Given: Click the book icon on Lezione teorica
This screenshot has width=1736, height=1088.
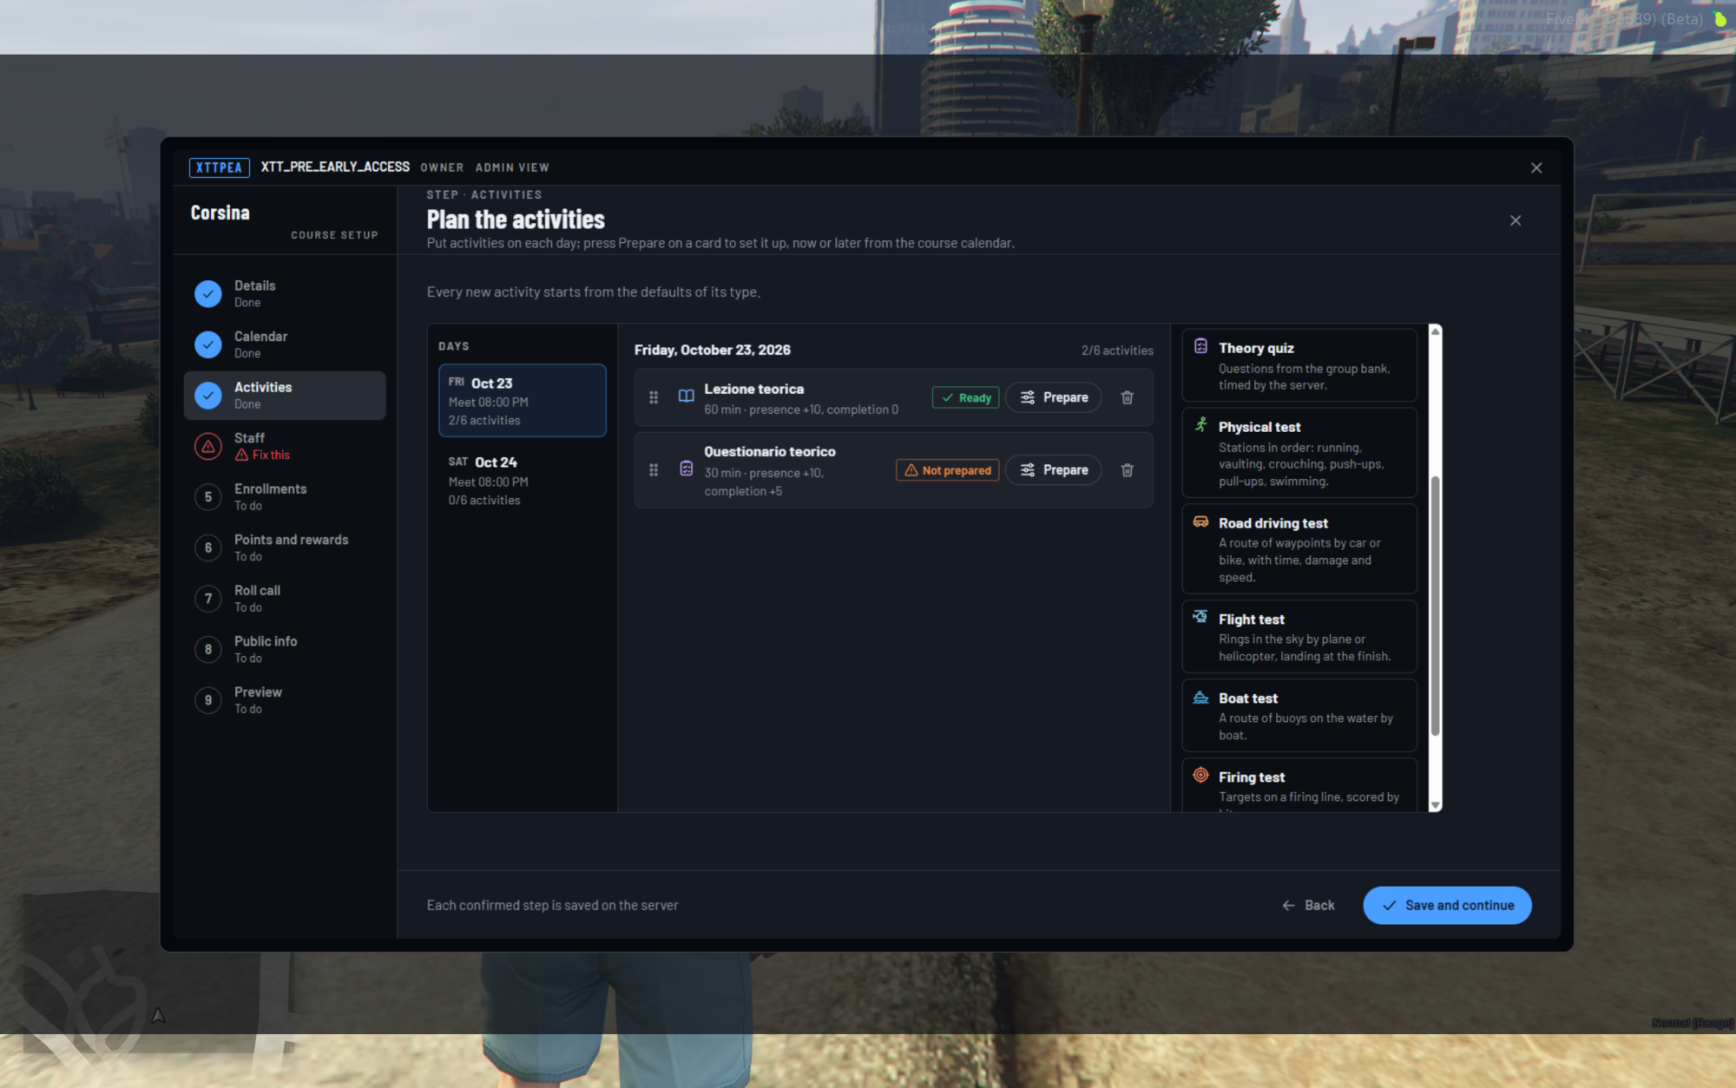Looking at the screenshot, I should click(686, 396).
